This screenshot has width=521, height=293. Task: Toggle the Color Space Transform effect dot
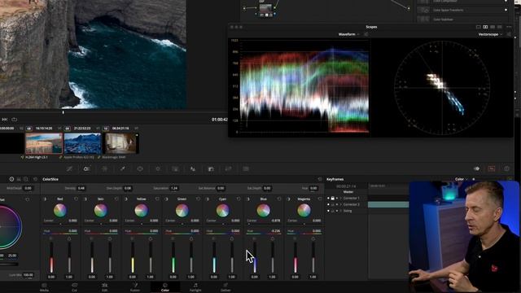coord(506,10)
